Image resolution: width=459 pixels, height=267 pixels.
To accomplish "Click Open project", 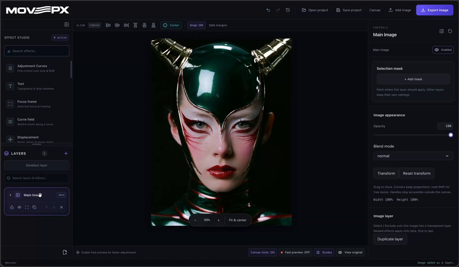I will pos(315,10).
